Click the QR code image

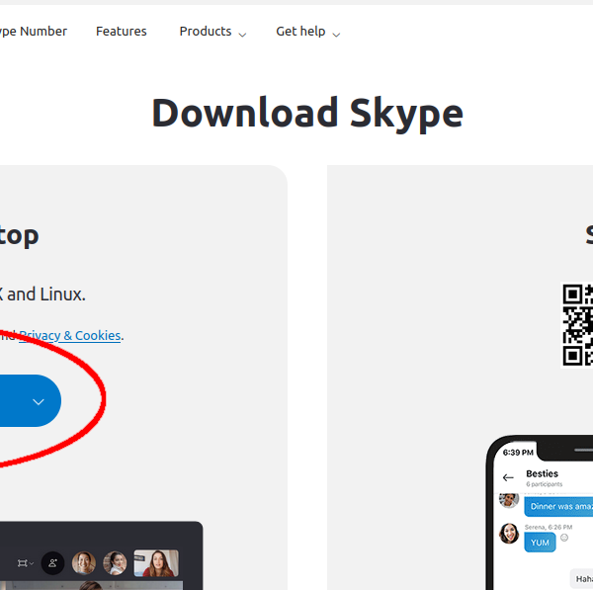click(577, 324)
